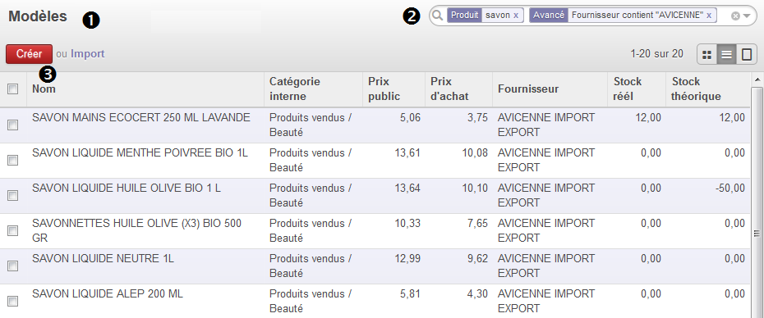Click the Créer button
This screenshot has height=318, width=764.
(30, 54)
